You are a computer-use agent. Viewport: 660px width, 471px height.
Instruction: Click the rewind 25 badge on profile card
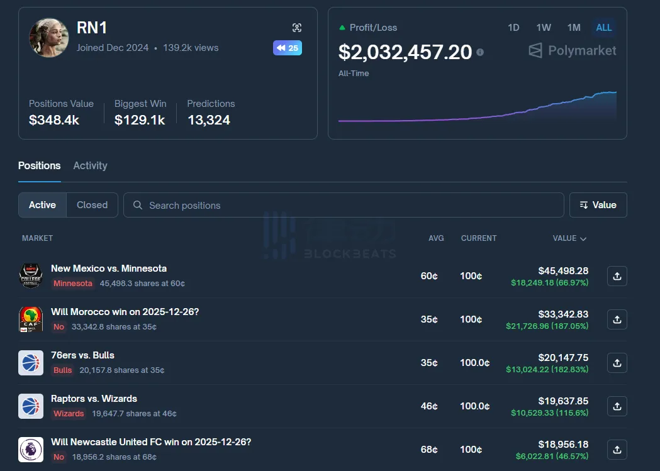(287, 48)
